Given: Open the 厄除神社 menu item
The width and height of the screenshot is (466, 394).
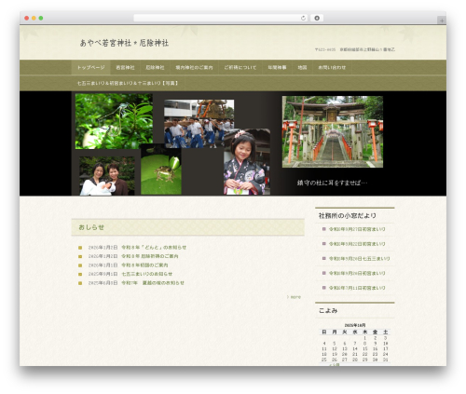Looking at the screenshot, I should [x=155, y=67].
